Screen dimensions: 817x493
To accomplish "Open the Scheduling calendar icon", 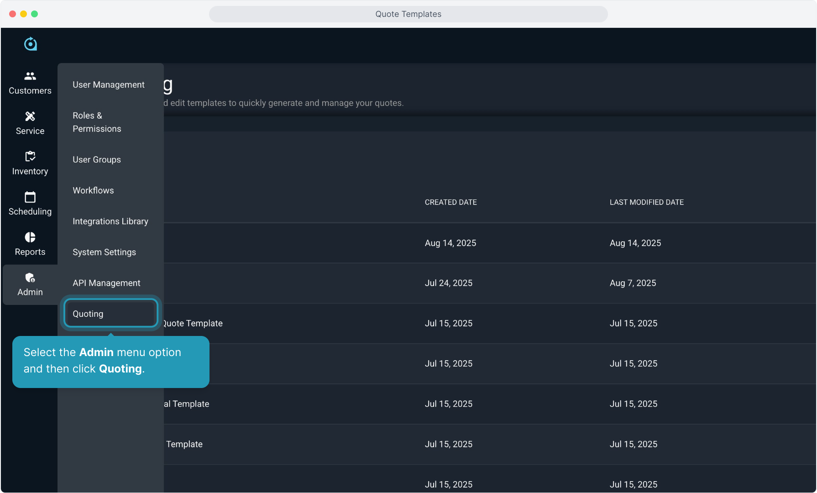I will point(30,197).
